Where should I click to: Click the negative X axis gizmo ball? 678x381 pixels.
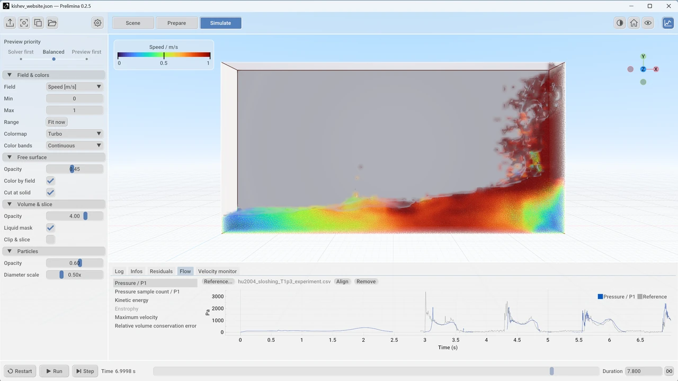(x=630, y=69)
